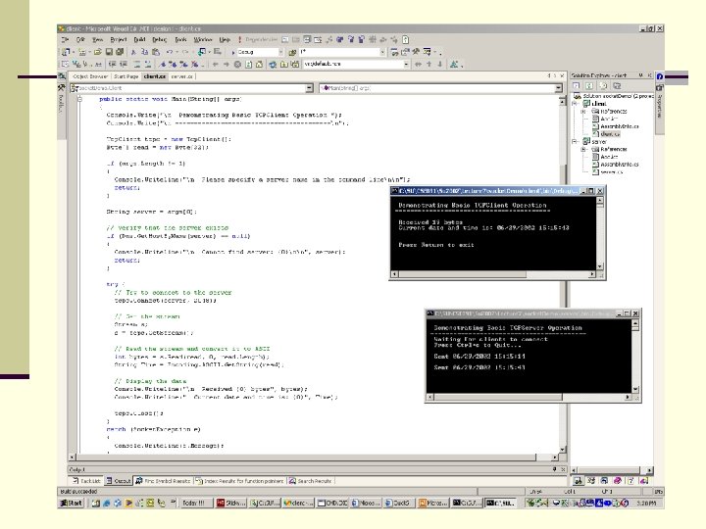Switch to the Start Page tab
706x529 pixels.
click(x=126, y=75)
